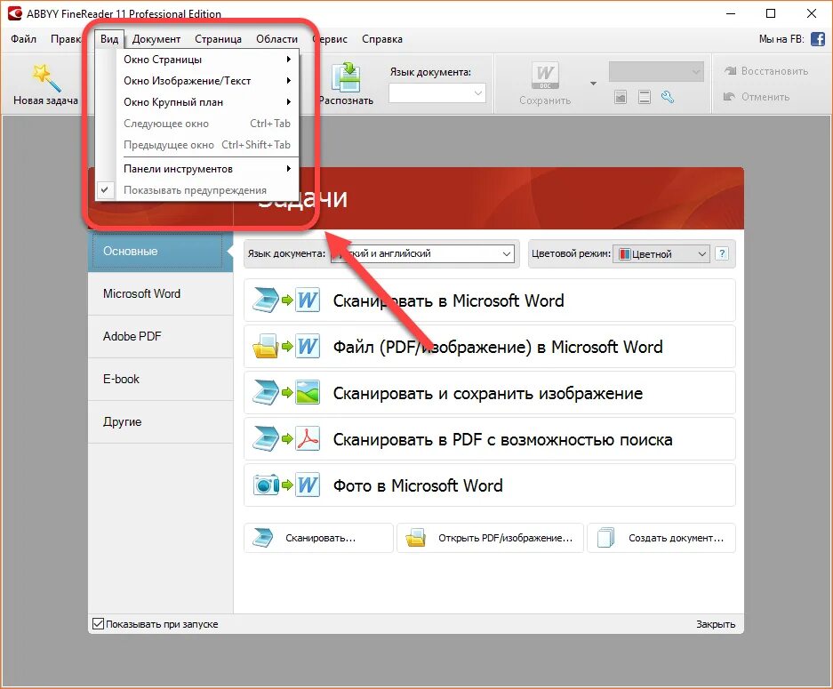
Task: Expand the Панели инструментов submenu
Action: pos(197,169)
